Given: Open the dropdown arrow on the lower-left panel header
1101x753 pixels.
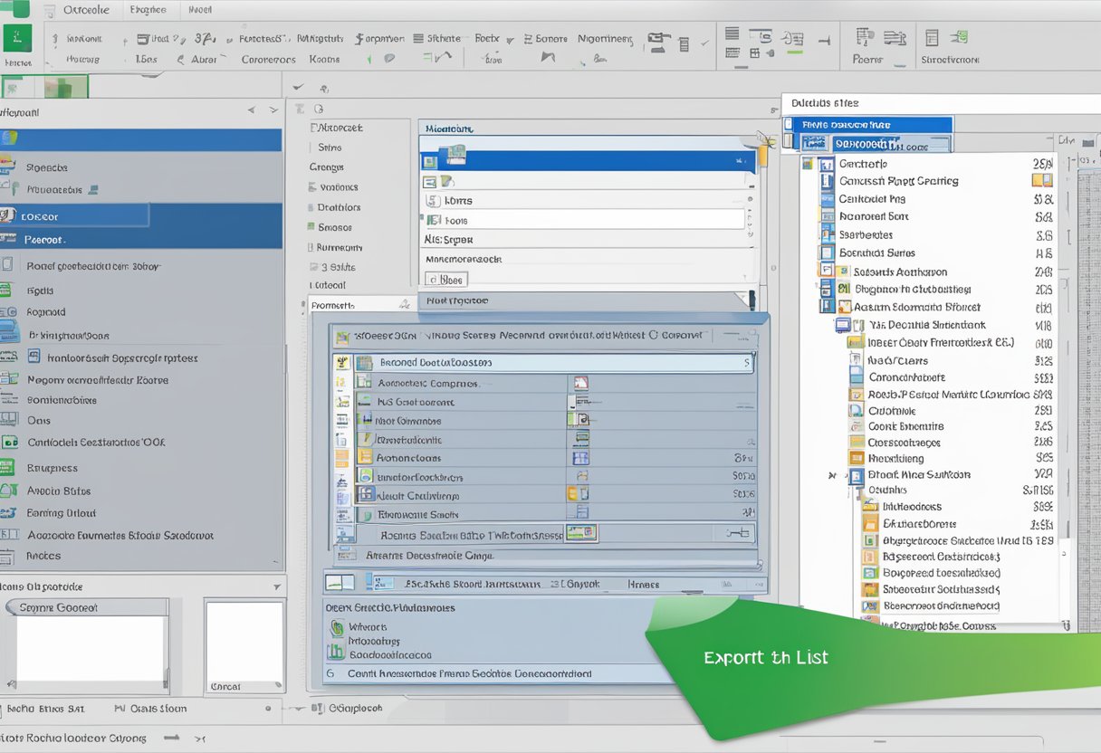Looking at the screenshot, I should click(x=277, y=586).
